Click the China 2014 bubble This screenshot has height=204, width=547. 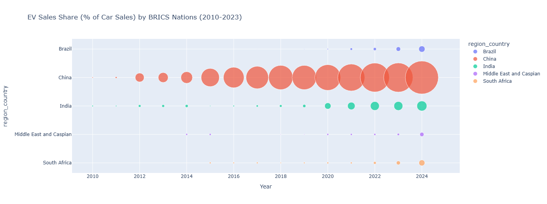187,77
